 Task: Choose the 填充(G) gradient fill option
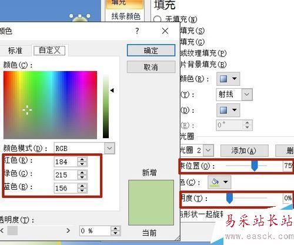tap(192, 42)
